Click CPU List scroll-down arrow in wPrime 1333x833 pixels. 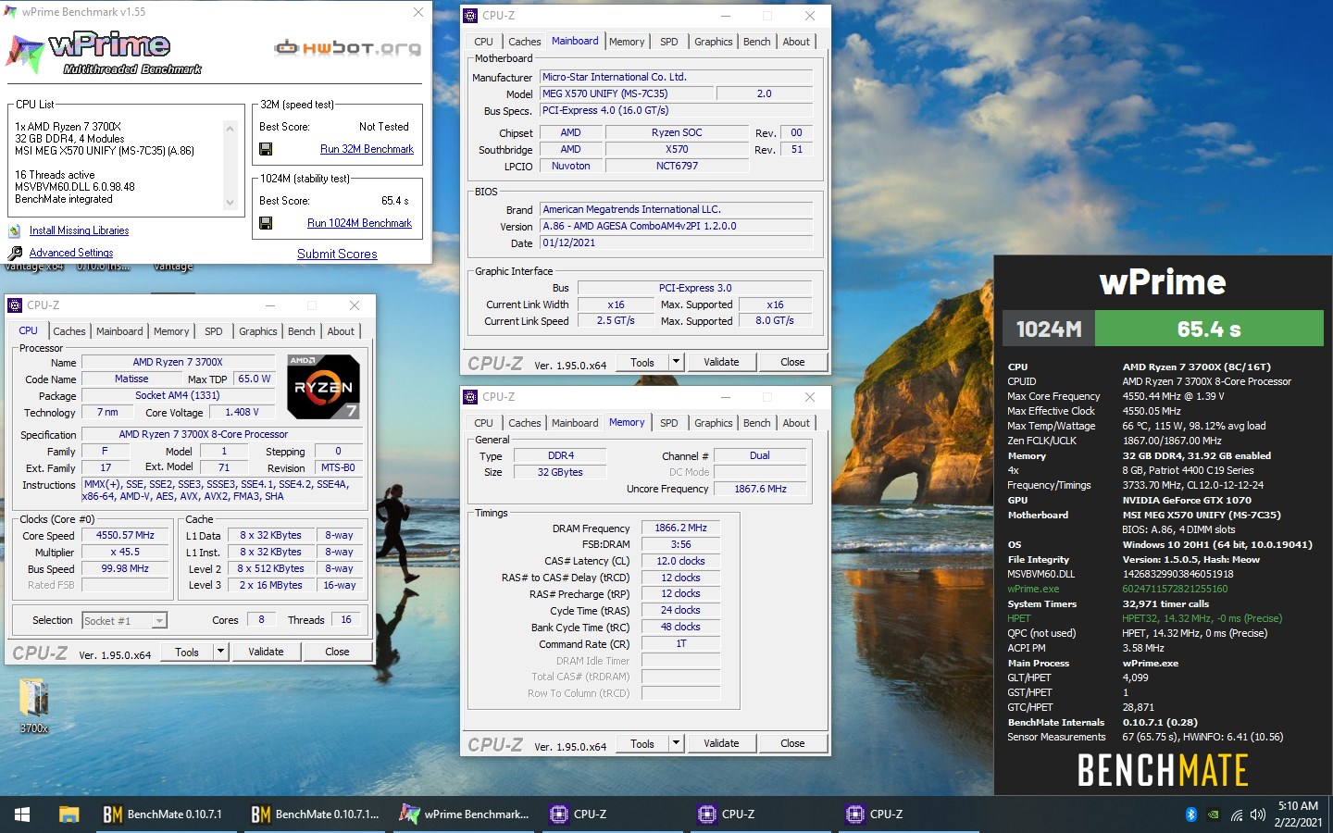coord(230,203)
